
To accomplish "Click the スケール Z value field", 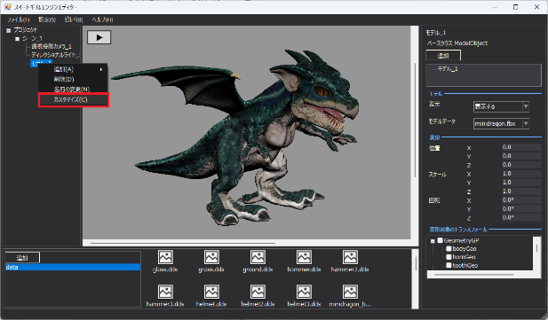I will point(521,191).
